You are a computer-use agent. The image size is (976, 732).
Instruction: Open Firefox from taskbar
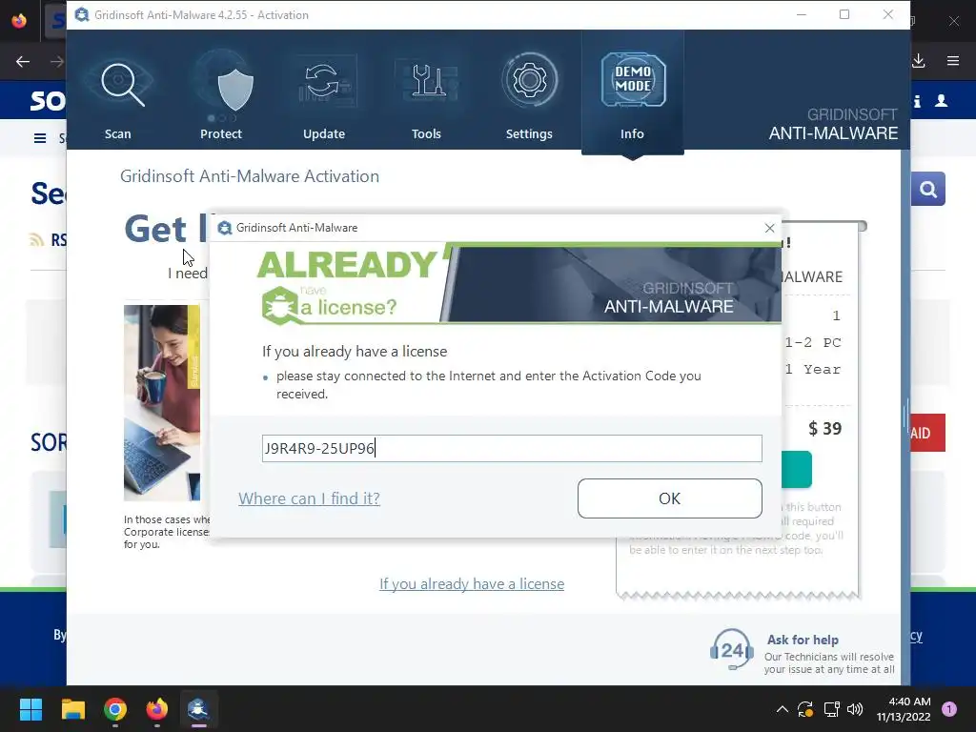click(157, 709)
